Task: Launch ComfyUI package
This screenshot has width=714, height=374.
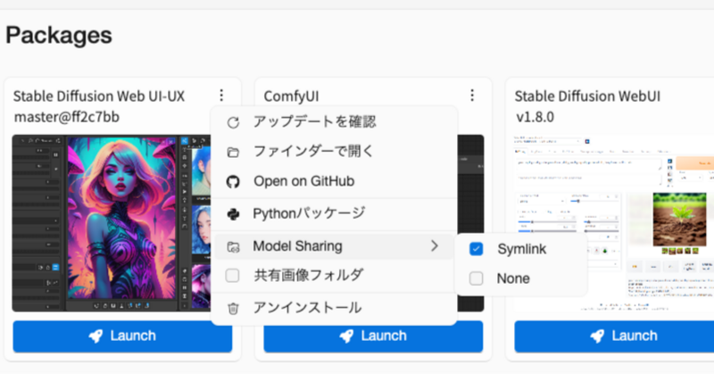Action: pyautogui.click(x=373, y=337)
